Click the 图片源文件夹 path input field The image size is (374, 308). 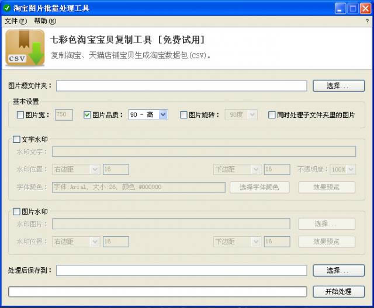181,86
